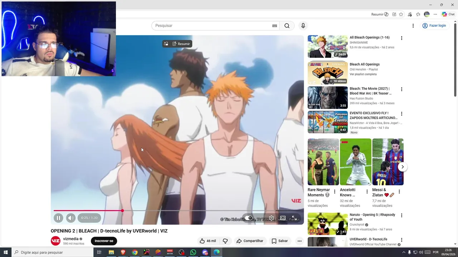Open more actions ellipsis beside Salvar
The width and height of the screenshot is (458, 257).
pyautogui.click(x=299, y=241)
